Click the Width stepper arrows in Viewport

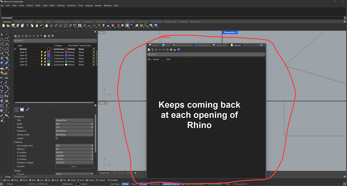[x=92, y=124]
